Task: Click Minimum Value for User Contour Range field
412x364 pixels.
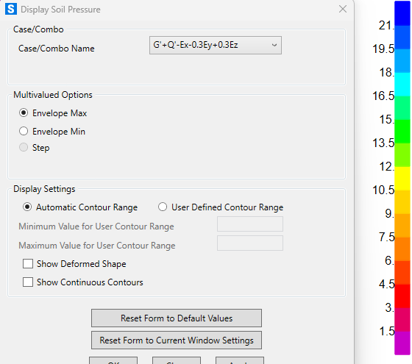Action: click(x=250, y=224)
